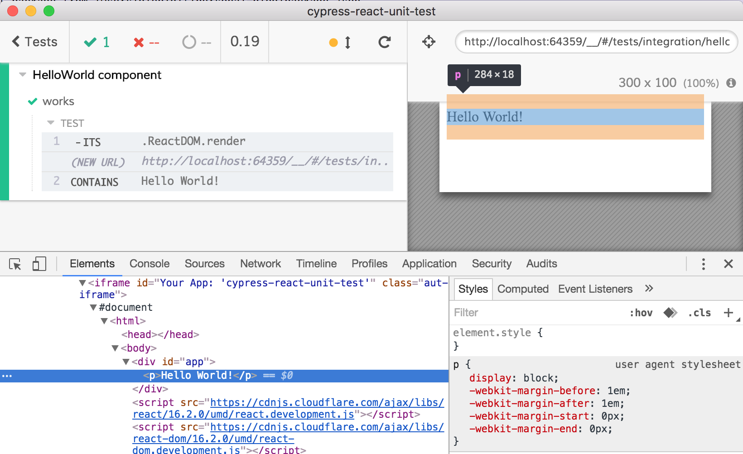Go back to the Tests list
743x454 pixels.
(x=34, y=42)
